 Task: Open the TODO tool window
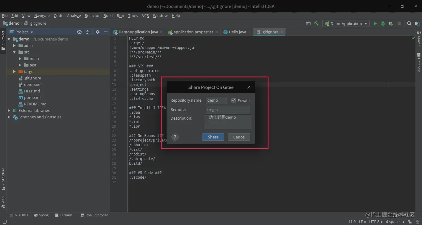click(19, 215)
